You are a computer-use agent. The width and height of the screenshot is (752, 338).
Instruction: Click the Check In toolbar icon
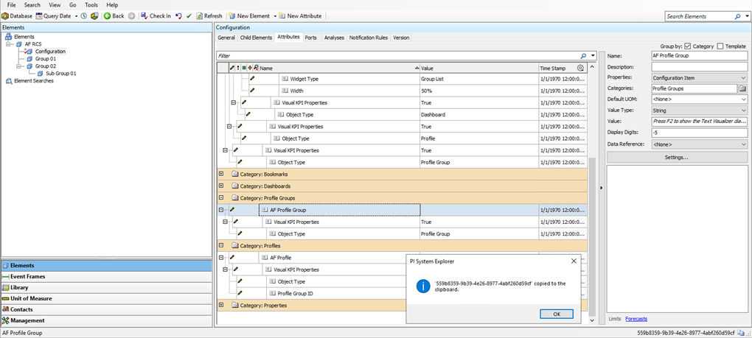[144, 15]
